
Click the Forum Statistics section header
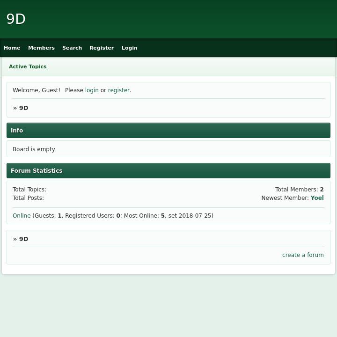click(x=37, y=171)
